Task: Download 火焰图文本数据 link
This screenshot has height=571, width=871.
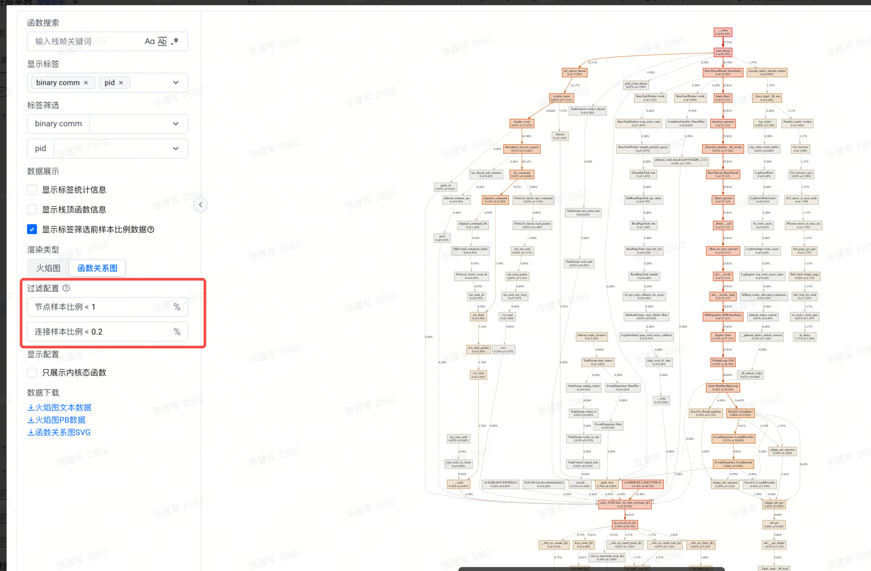Action: [60, 407]
